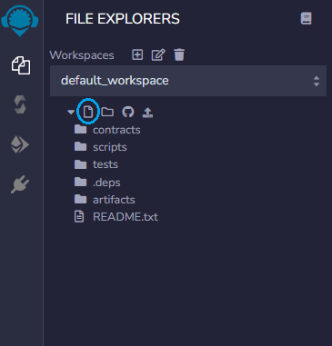Open the File Explorers sidebar icon

pyautogui.click(x=21, y=65)
